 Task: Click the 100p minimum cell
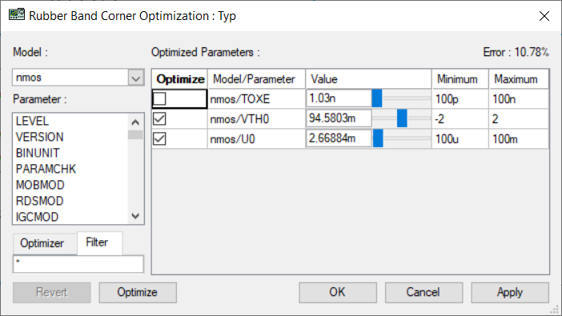coord(460,99)
